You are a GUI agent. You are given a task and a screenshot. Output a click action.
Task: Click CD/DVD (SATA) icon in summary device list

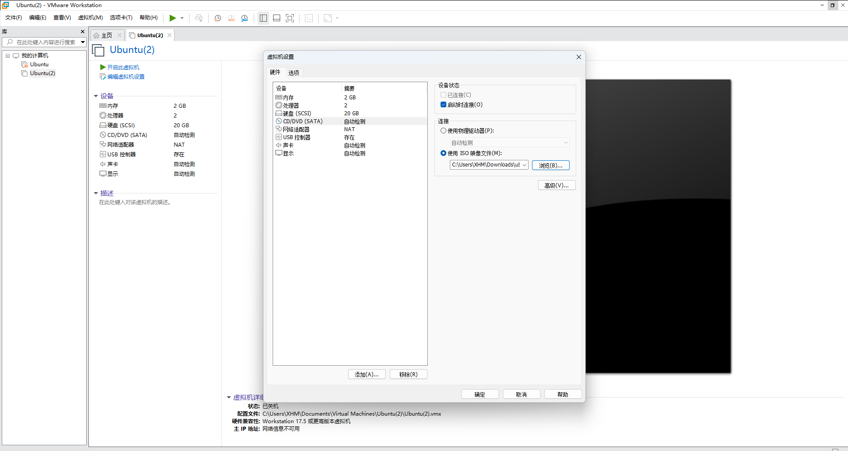[103, 135]
